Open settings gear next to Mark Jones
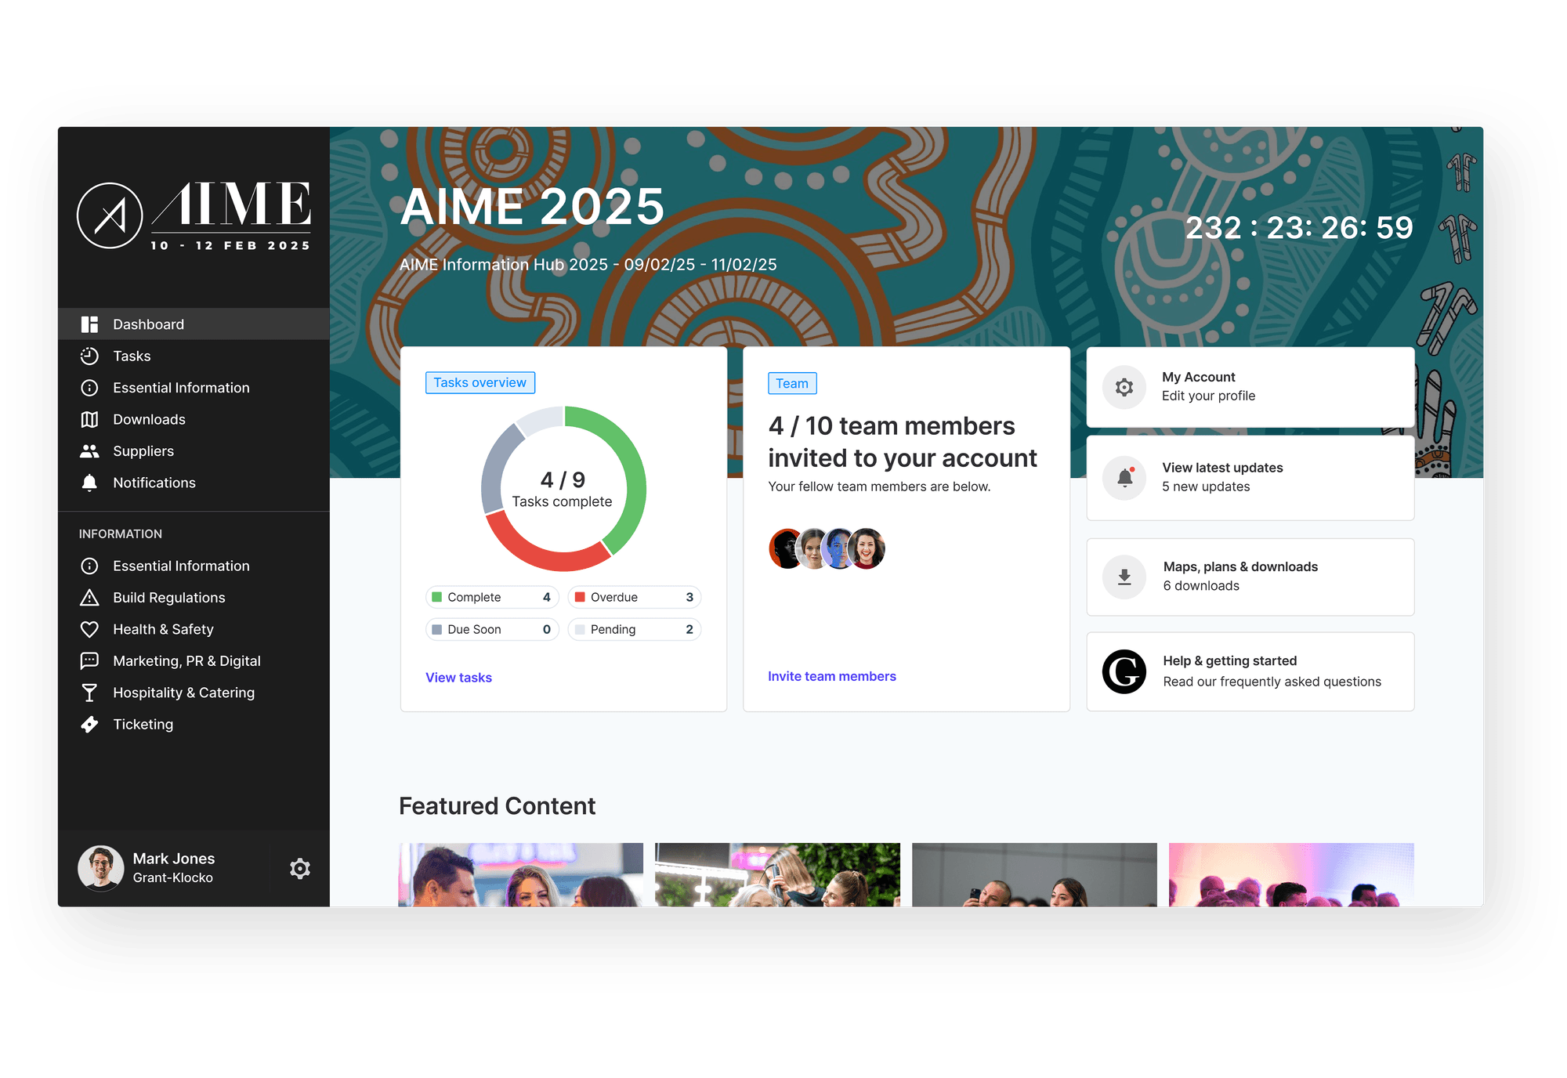This screenshot has width=1567, height=1078. click(299, 869)
